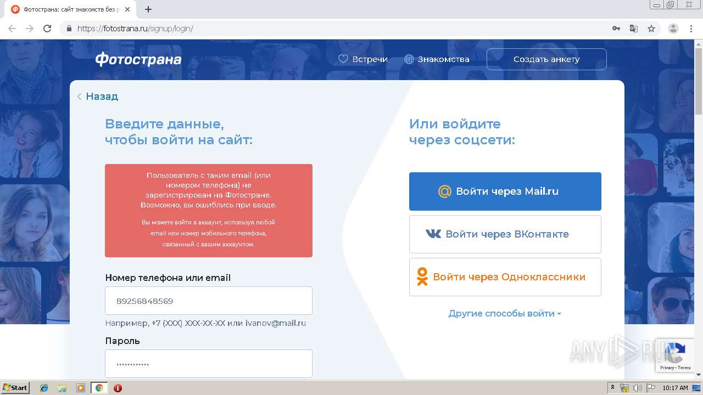703x395 pixels.
Task: Click the Mail.ru @ icon
Action: 444,191
